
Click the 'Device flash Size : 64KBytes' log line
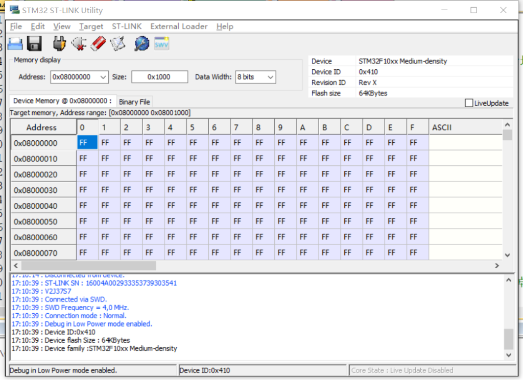click(70, 340)
